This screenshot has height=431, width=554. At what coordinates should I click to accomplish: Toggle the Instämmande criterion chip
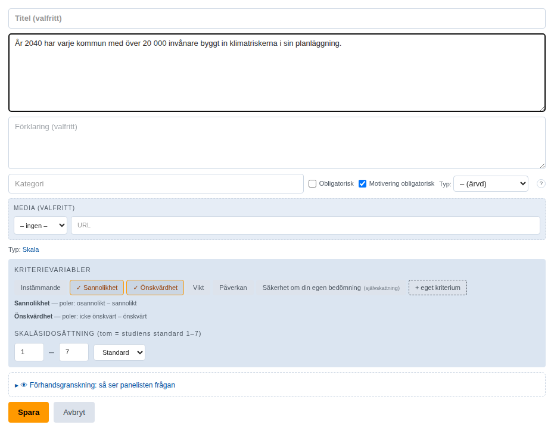coord(41,288)
